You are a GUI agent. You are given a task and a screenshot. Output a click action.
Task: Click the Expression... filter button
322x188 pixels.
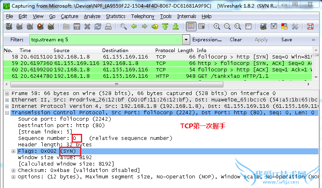(x=207, y=40)
